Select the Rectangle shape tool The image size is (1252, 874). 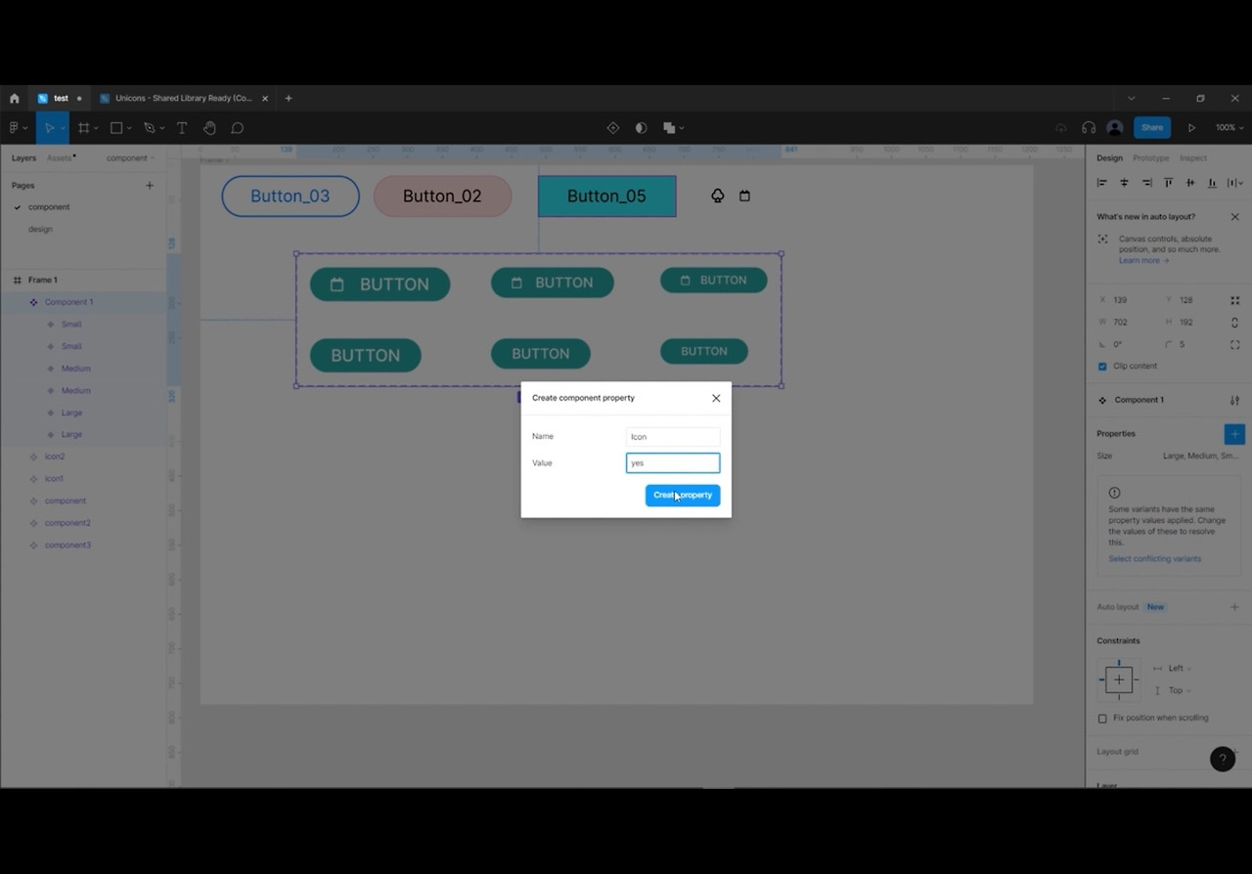coord(116,128)
